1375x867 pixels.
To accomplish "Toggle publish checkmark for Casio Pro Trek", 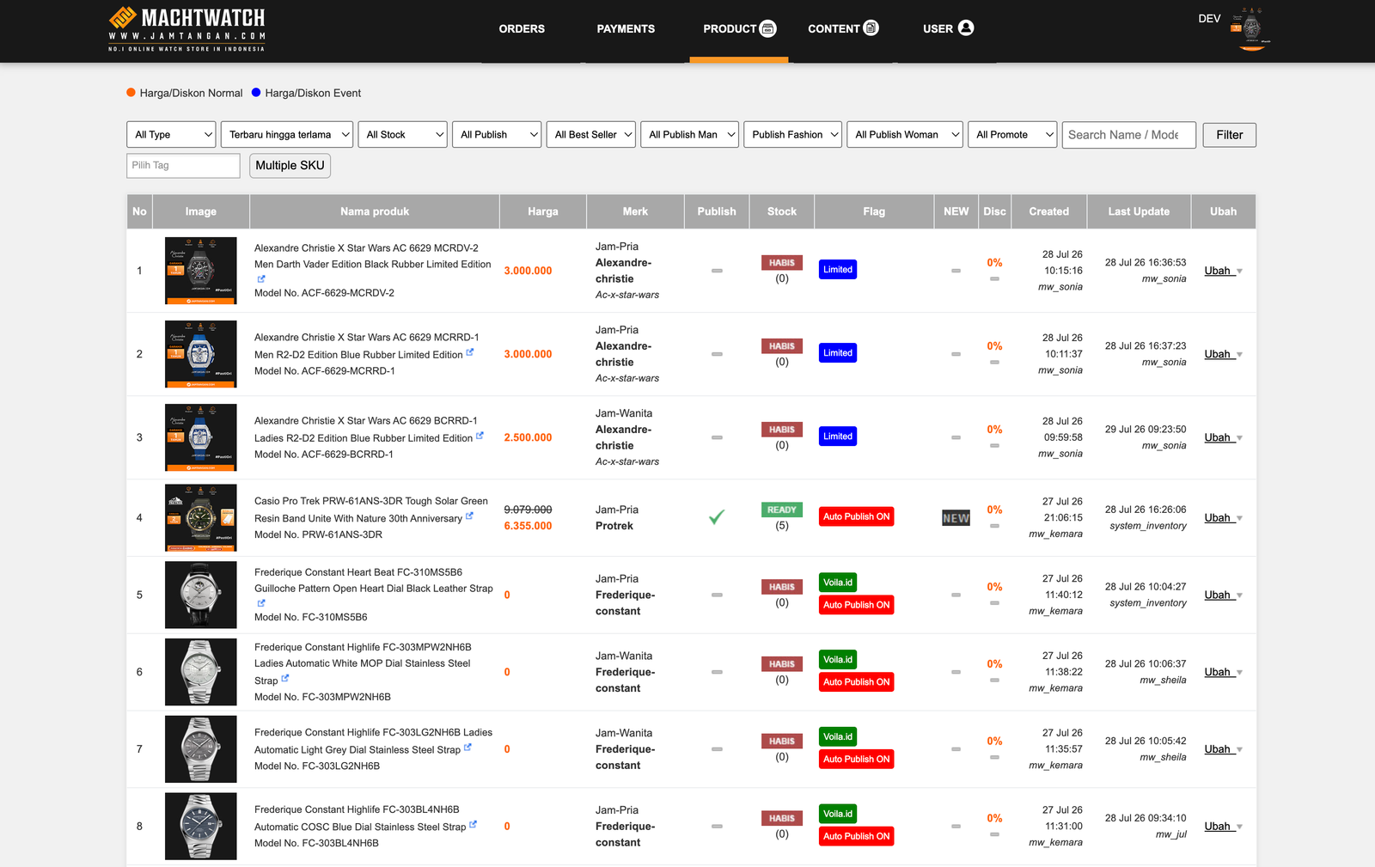I will tap(717, 517).
